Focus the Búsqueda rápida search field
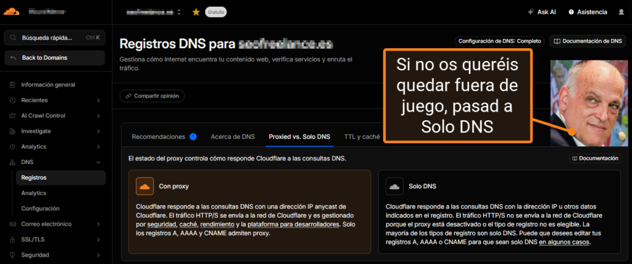Viewport: 632px width, 264px height. click(55, 38)
